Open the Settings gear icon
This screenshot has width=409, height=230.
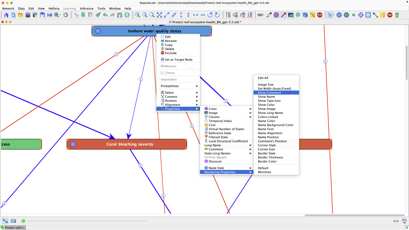click(x=65, y=15)
